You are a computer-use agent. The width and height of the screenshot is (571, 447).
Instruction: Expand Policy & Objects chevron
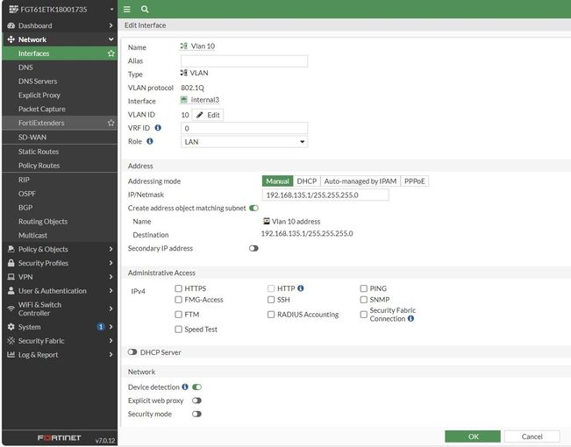tap(111, 249)
